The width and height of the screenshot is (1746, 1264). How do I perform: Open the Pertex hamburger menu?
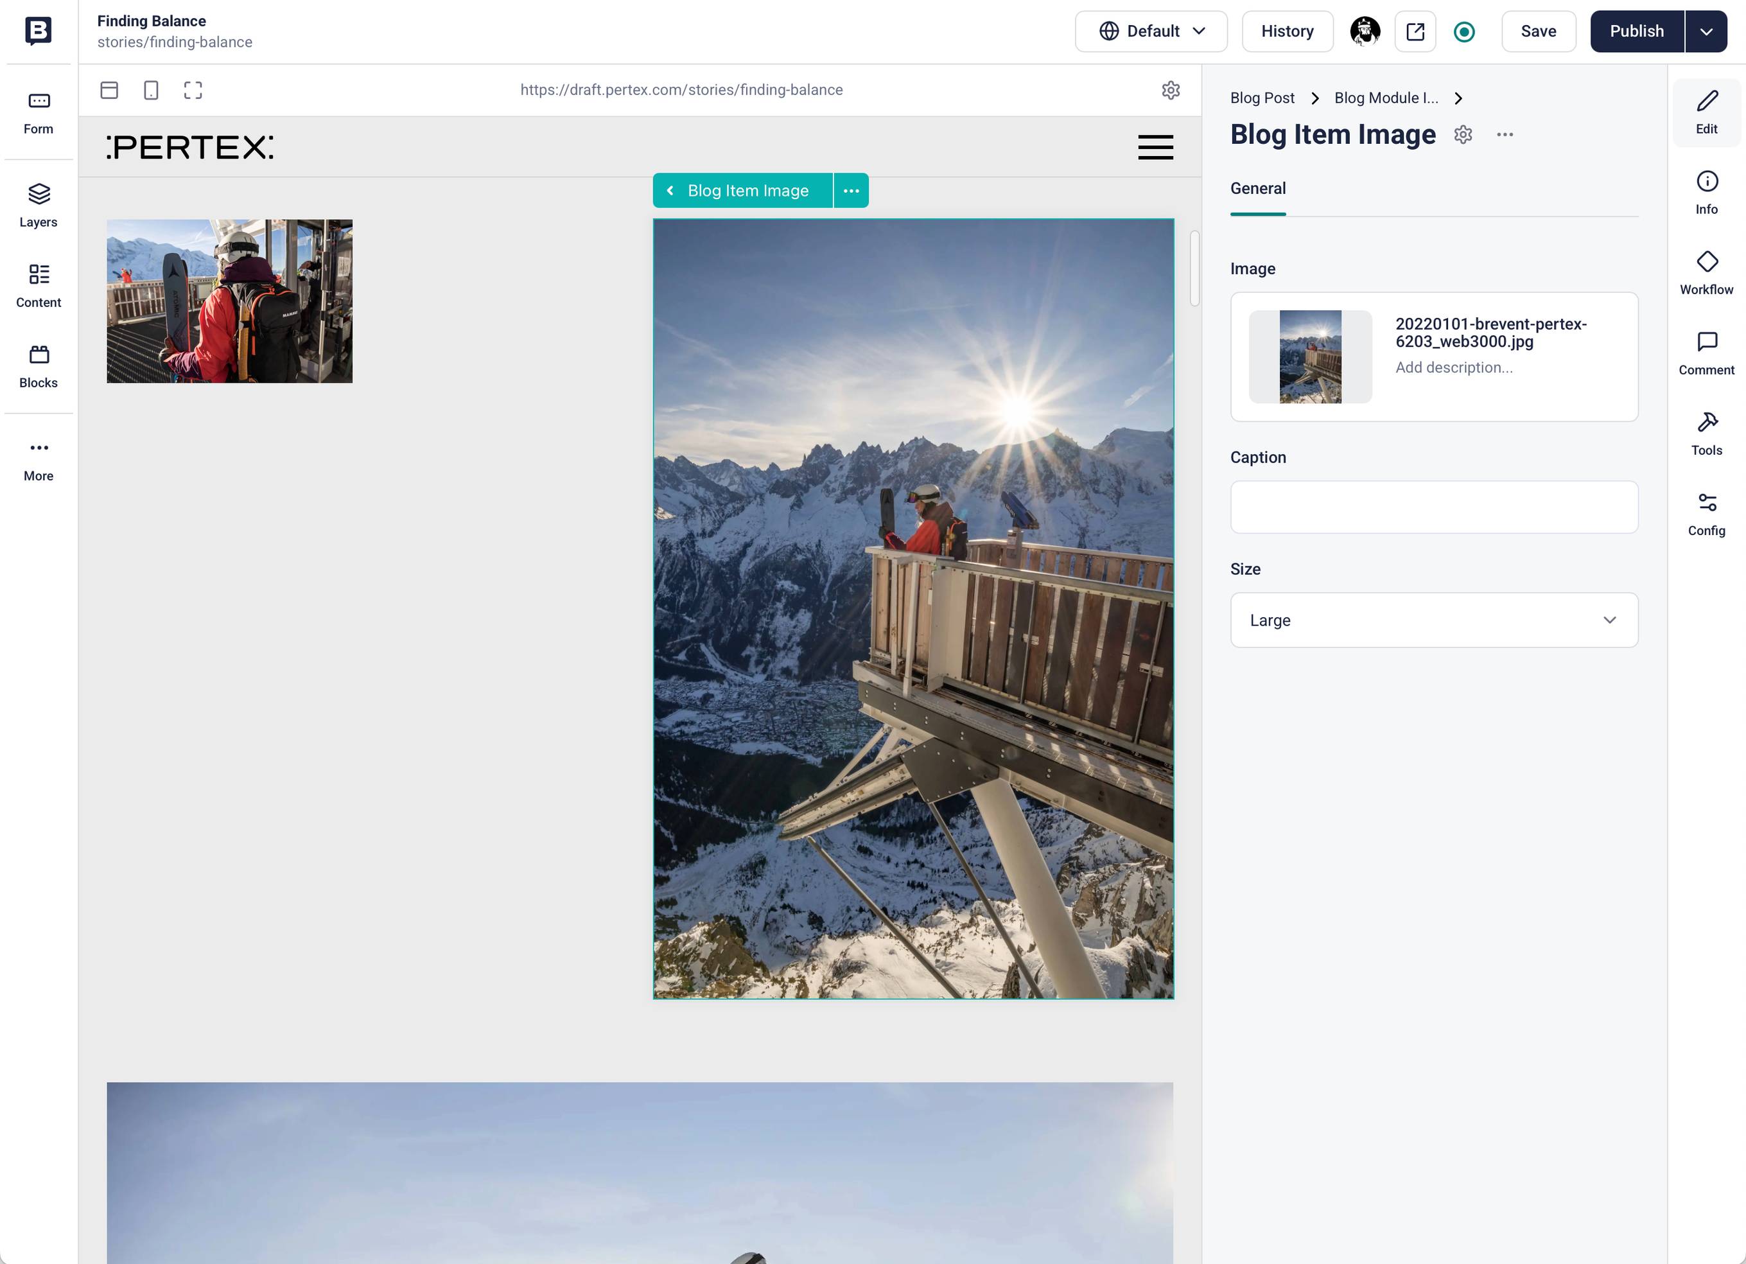tap(1155, 147)
